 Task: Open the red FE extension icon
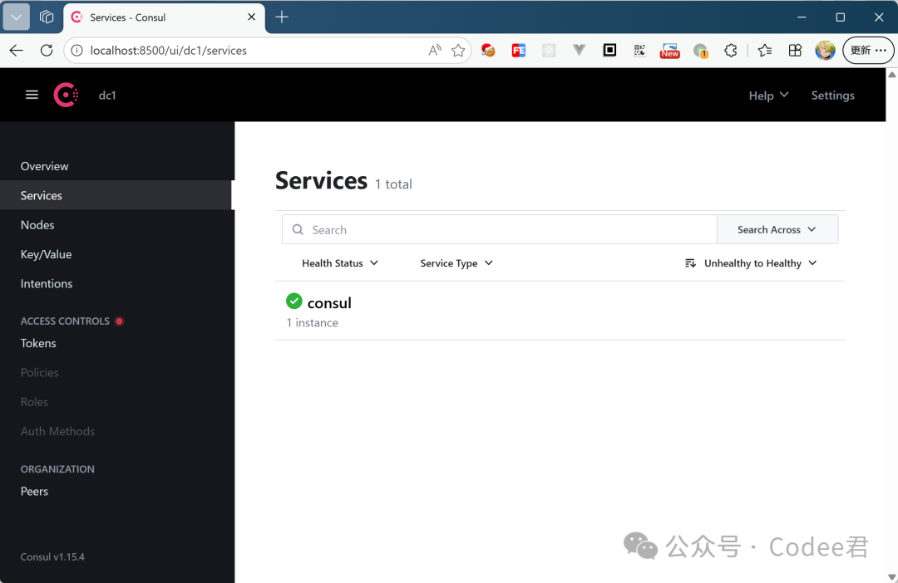518,51
